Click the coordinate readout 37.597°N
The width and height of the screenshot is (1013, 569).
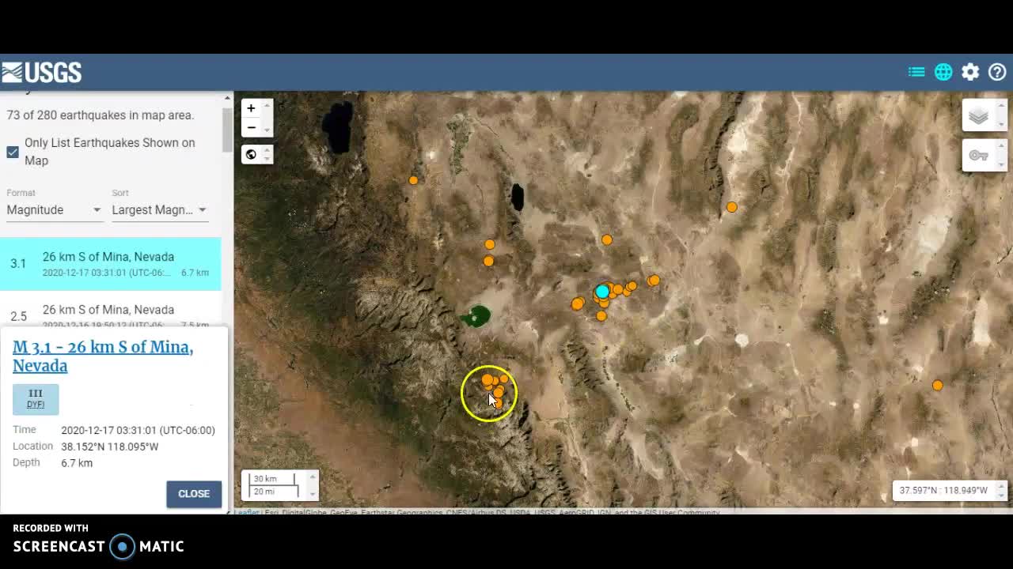click(943, 490)
